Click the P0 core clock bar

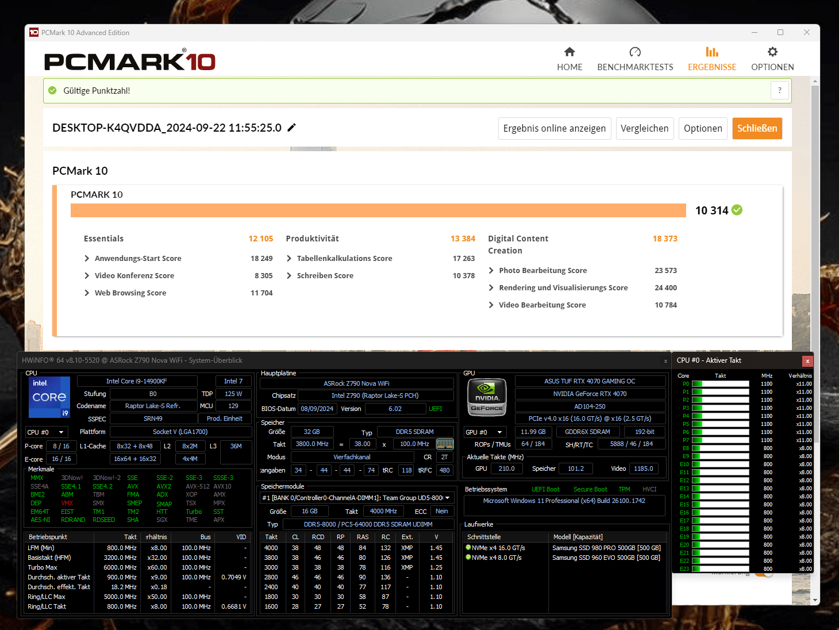tap(721, 384)
